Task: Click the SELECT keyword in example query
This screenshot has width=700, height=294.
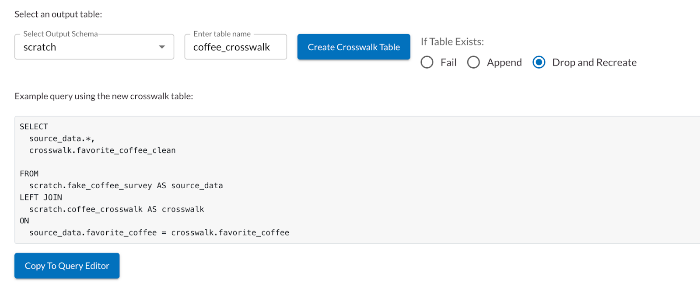Action: (34, 127)
